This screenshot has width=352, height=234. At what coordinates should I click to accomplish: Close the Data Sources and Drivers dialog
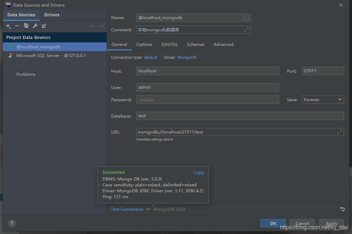(341, 5)
